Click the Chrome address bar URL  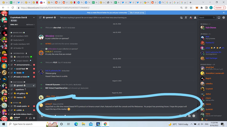click(x=55, y=8)
